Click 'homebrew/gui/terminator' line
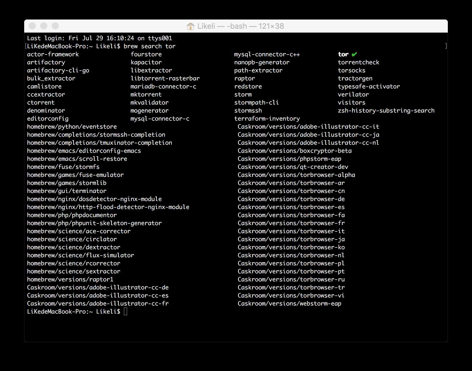 (67, 191)
